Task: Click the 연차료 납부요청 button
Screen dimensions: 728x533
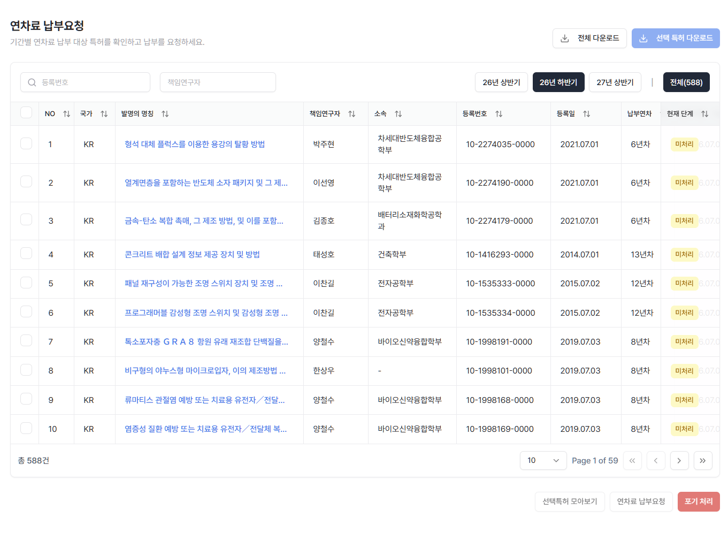Action: [641, 501]
